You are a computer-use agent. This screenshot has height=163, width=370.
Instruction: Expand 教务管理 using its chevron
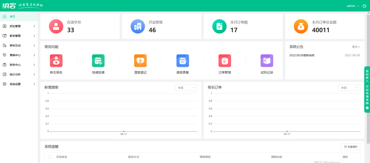click(x=34, y=36)
